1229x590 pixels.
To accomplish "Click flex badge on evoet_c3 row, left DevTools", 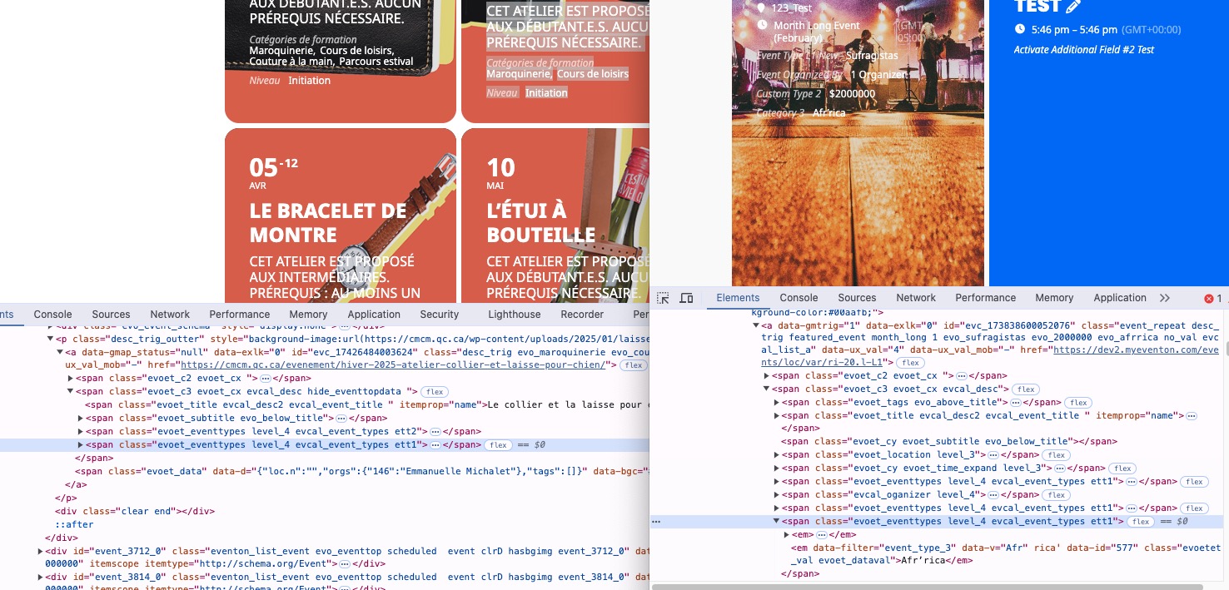I will (x=433, y=391).
